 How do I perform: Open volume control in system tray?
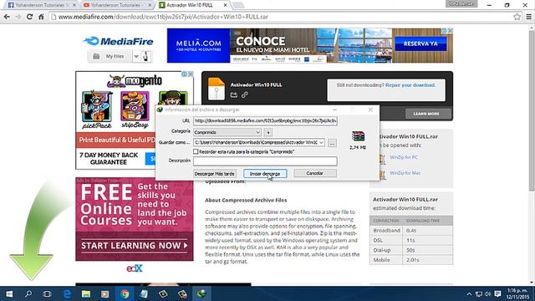point(487,294)
